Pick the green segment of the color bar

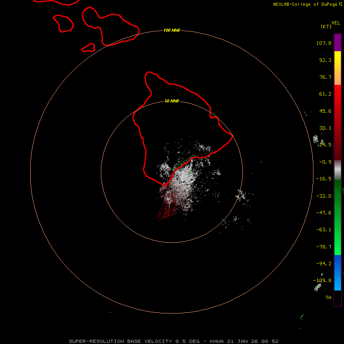coord(338,217)
